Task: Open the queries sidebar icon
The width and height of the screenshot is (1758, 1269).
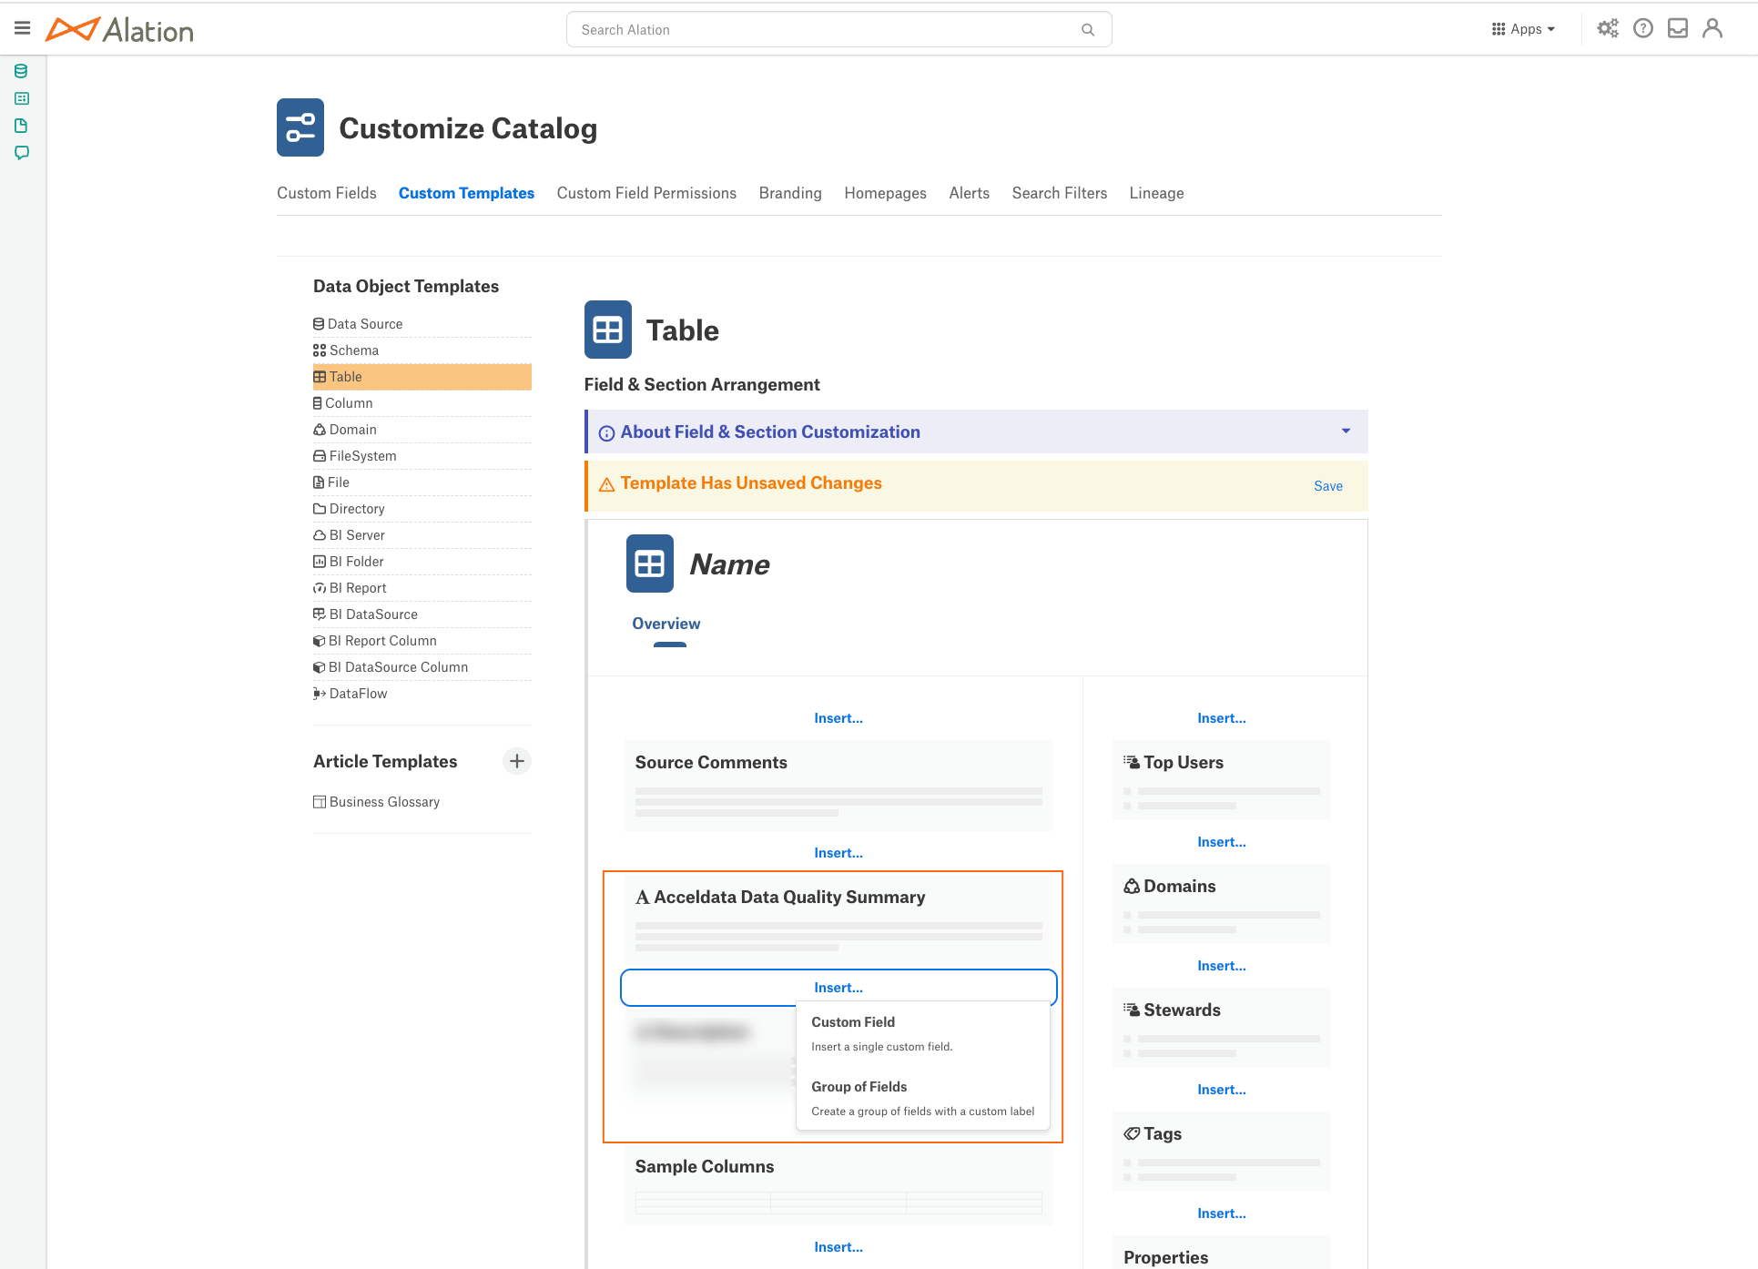Action: (x=22, y=98)
